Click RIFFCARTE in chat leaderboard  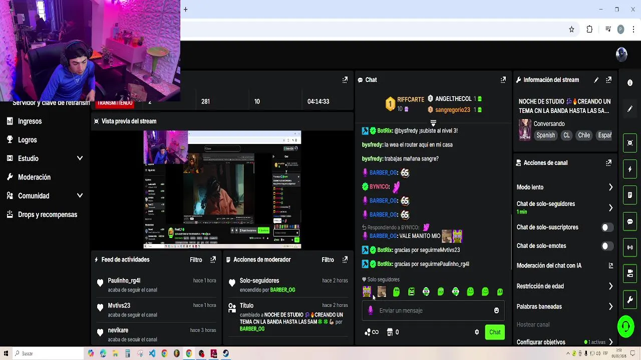(x=411, y=99)
